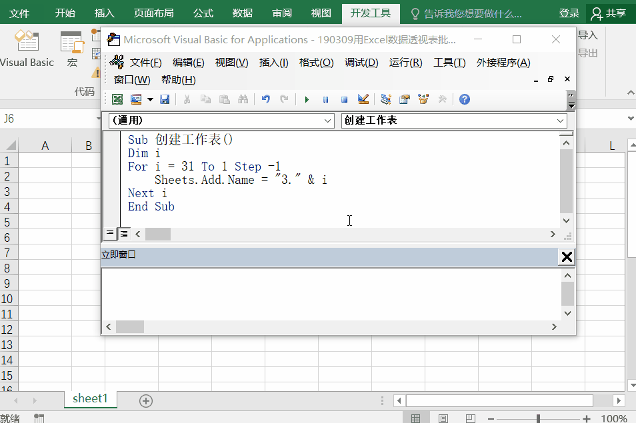
Task: Open the Object Browser icon
Action: tap(423, 99)
